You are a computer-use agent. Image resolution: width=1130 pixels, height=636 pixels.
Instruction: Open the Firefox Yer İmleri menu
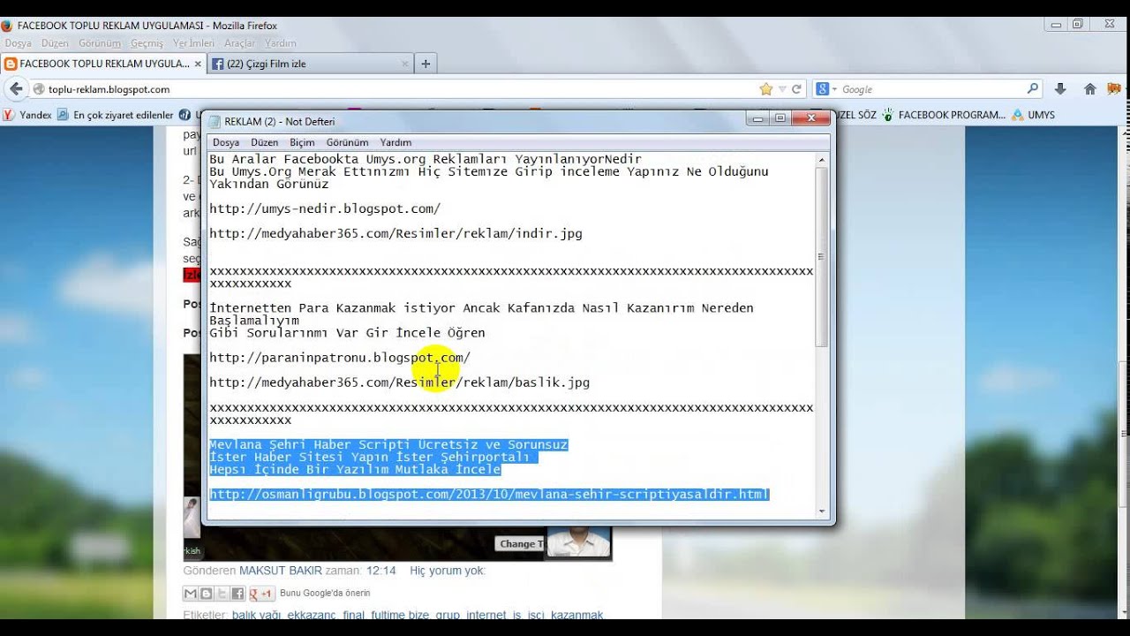tap(193, 43)
